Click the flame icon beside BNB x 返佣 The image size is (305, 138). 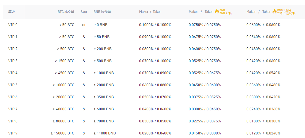(x=274, y=12)
